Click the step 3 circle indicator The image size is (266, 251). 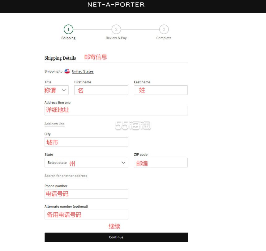tap(164, 30)
